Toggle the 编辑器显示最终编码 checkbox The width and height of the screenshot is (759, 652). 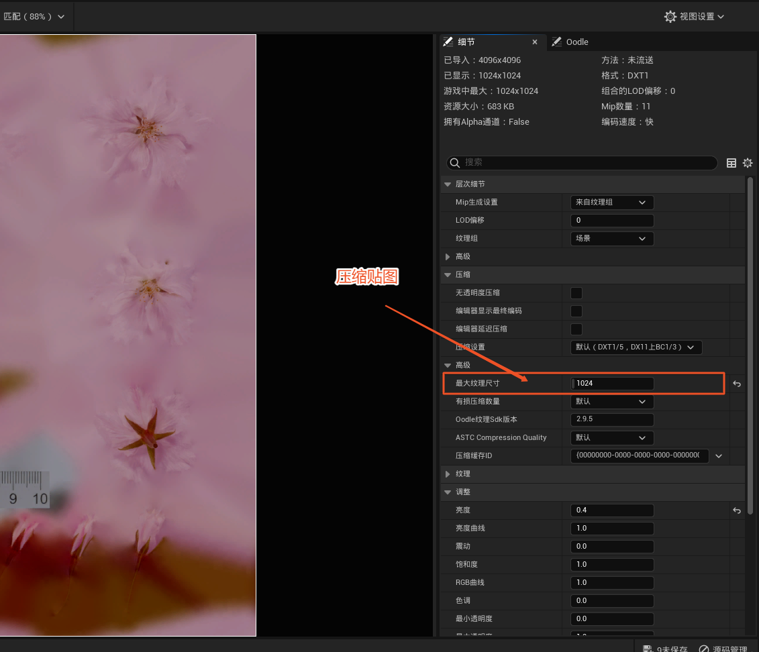pyautogui.click(x=576, y=311)
